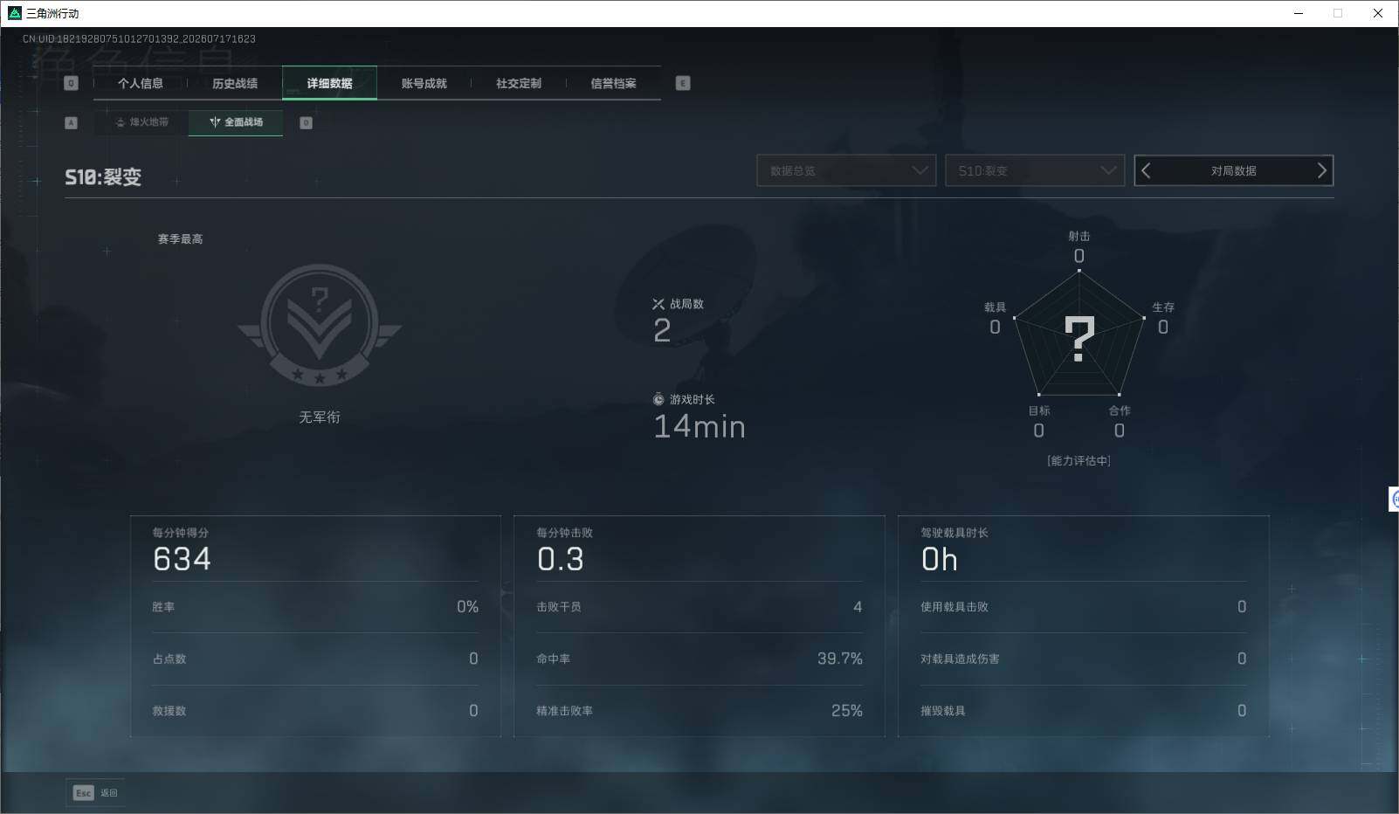Open the 数据总览 dropdown

tap(846, 170)
